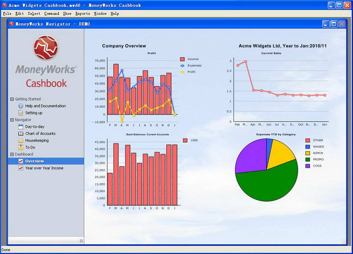Click the Setting up icon
353x254 pixels.
pos(21,113)
